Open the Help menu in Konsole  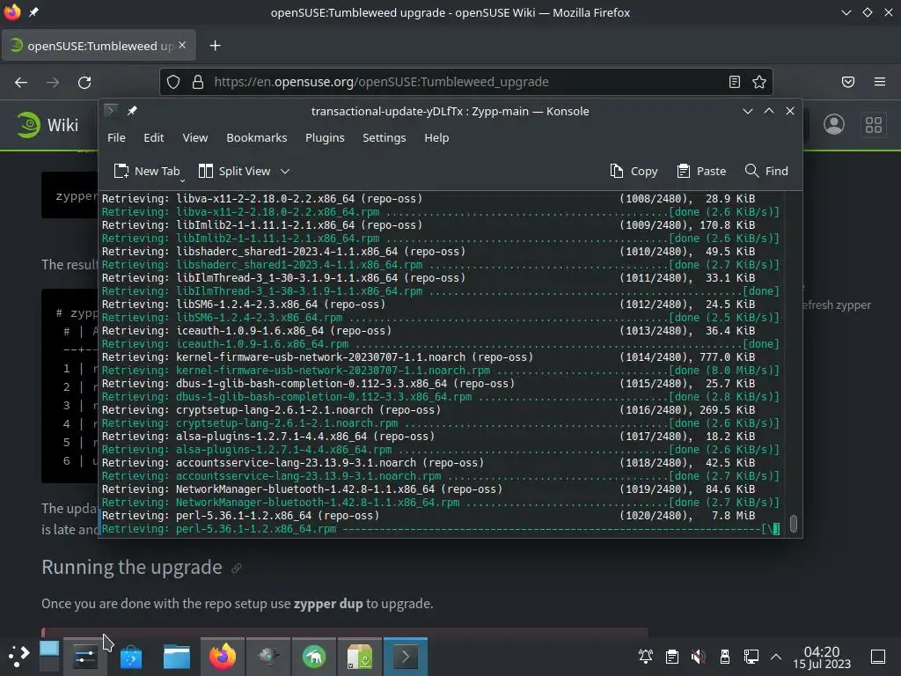[436, 138]
